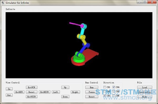This screenshot has height=104, width=158.
Task: Click the app icon in title bar
Action: 3,3
